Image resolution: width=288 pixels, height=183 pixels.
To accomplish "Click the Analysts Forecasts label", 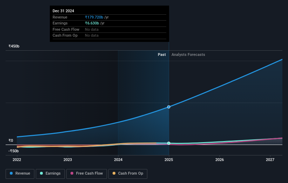I will [x=188, y=54].
